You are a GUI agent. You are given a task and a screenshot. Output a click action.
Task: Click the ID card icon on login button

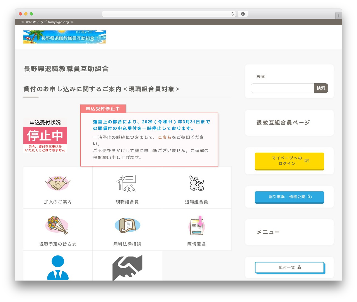pos(307,161)
